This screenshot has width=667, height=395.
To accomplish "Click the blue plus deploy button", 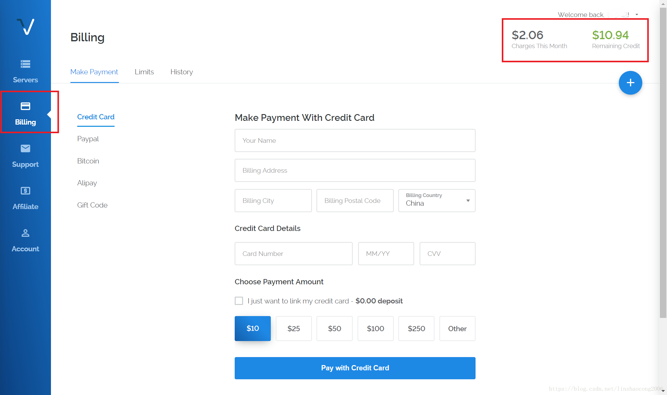I will (630, 83).
